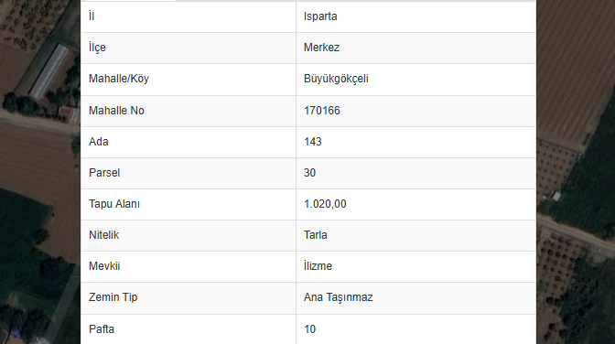Click the Zemin Tip value Ana Taşınmaz
The image size is (615, 344).
coord(338,297)
